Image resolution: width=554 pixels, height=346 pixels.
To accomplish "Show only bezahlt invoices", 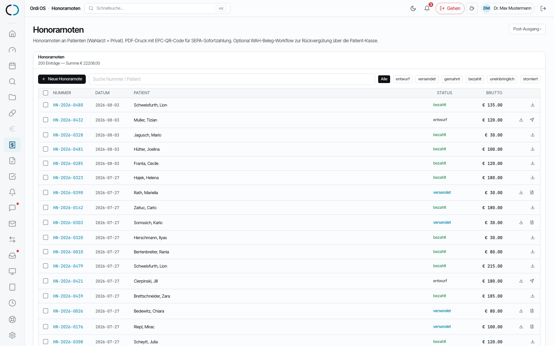I will (x=475, y=79).
